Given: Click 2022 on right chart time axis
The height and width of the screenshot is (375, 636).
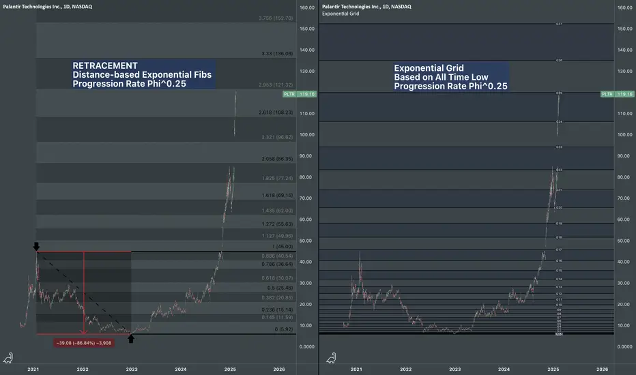Looking at the screenshot, I should click(x=405, y=370).
